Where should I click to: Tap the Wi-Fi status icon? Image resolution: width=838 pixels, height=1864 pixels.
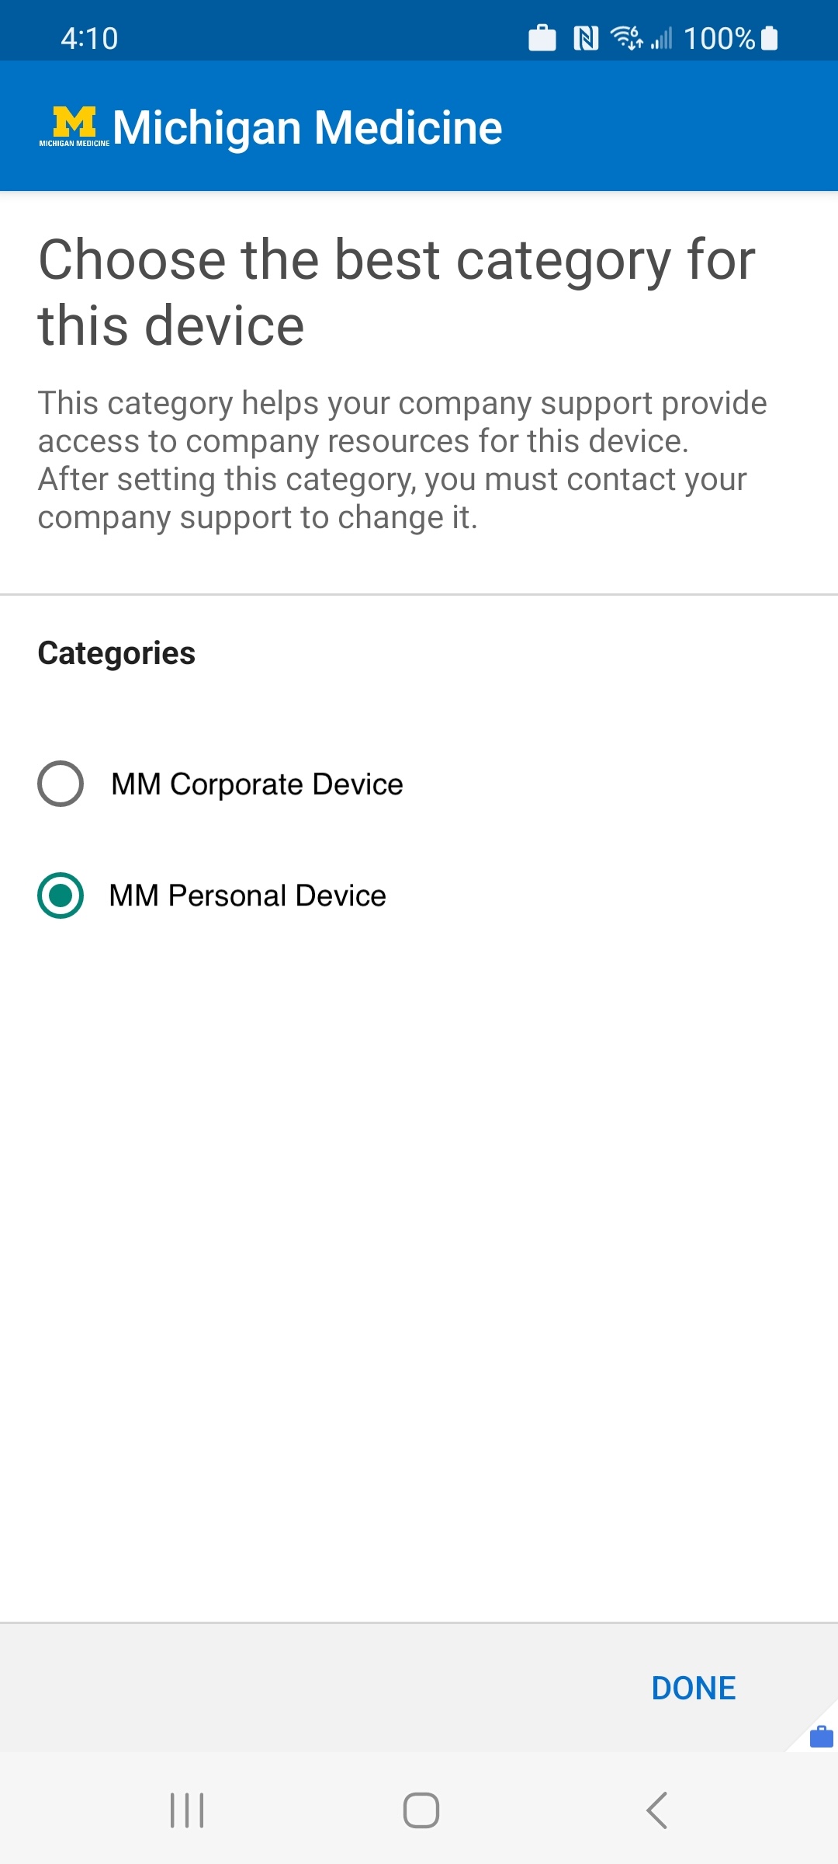point(626,38)
